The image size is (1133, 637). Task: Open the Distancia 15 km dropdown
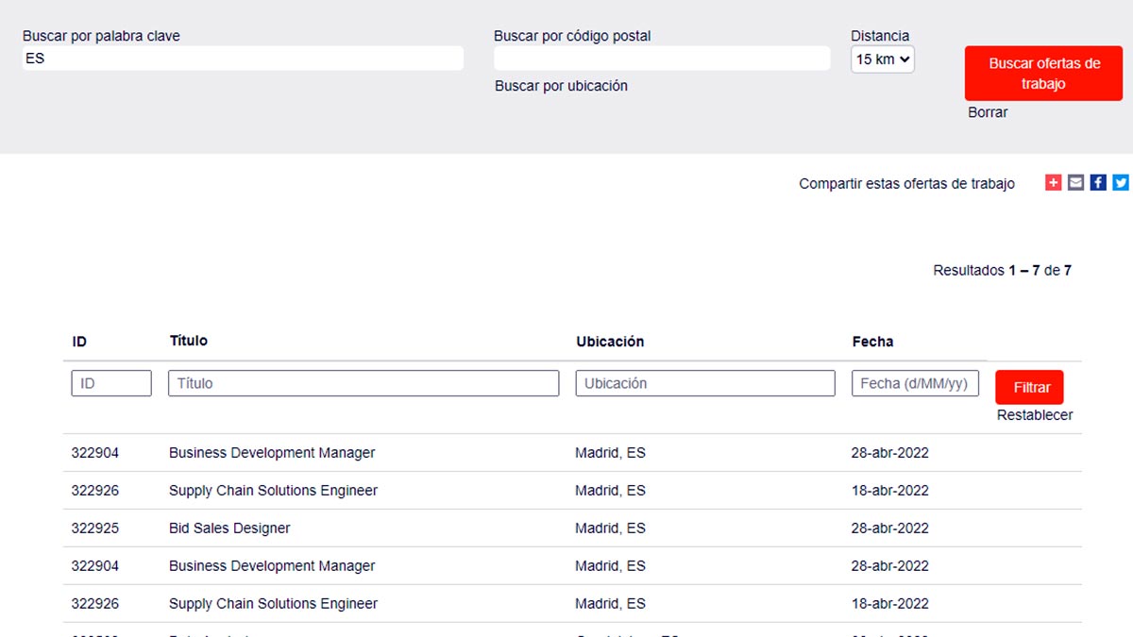pos(882,59)
